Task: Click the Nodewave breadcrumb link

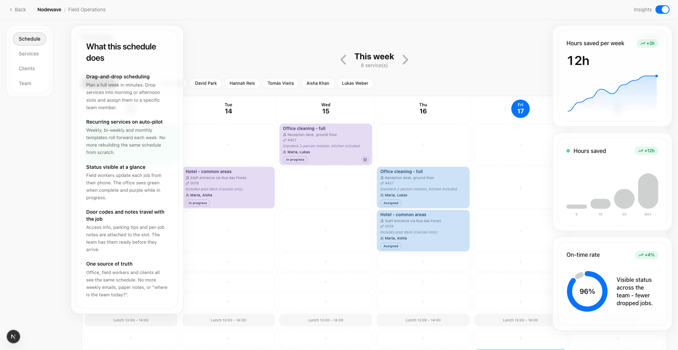Action: click(49, 10)
